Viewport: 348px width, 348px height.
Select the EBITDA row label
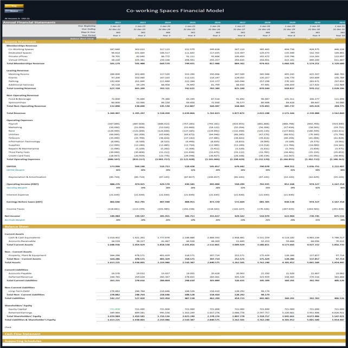pos(11,166)
